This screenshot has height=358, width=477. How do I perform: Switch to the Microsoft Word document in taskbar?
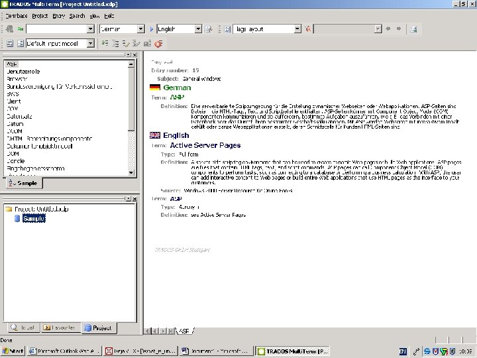click(x=216, y=351)
